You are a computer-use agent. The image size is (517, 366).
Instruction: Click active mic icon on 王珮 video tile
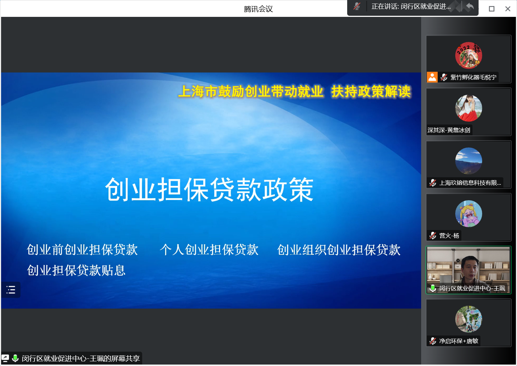[x=433, y=288]
